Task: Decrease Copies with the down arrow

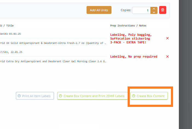Action: [154, 12]
